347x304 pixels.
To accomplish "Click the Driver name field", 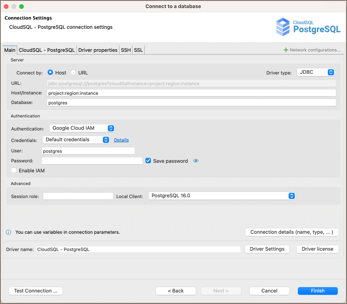I will (x=138, y=249).
